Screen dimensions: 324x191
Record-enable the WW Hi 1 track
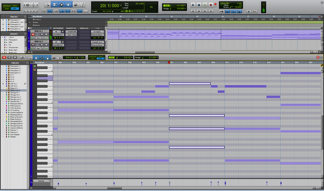click(33, 34)
